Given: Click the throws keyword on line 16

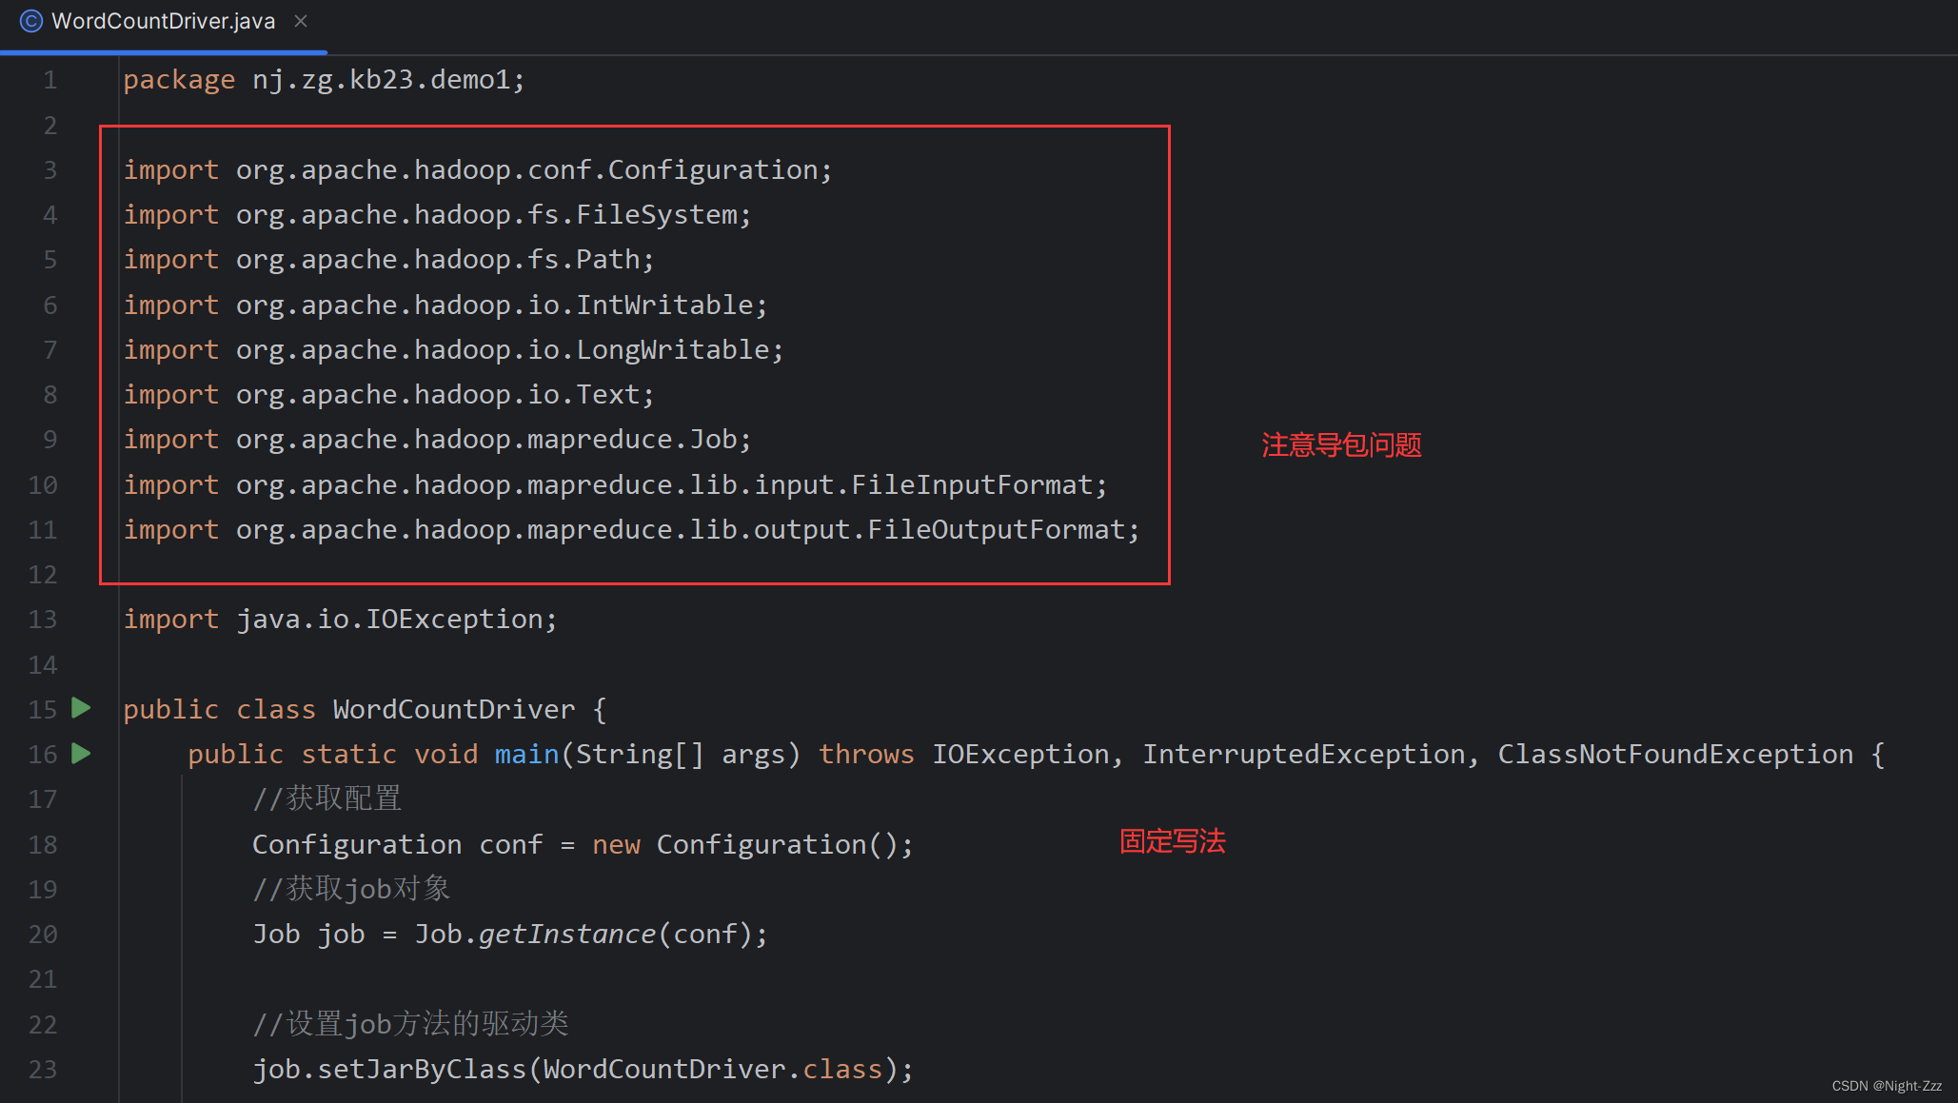Looking at the screenshot, I should pyautogui.click(x=865, y=753).
